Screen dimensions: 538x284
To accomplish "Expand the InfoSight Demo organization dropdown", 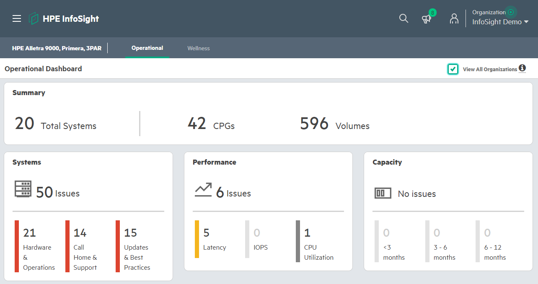I will coord(500,22).
